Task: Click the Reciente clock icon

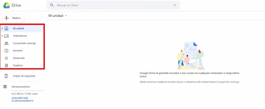Action: [x=7, y=51]
